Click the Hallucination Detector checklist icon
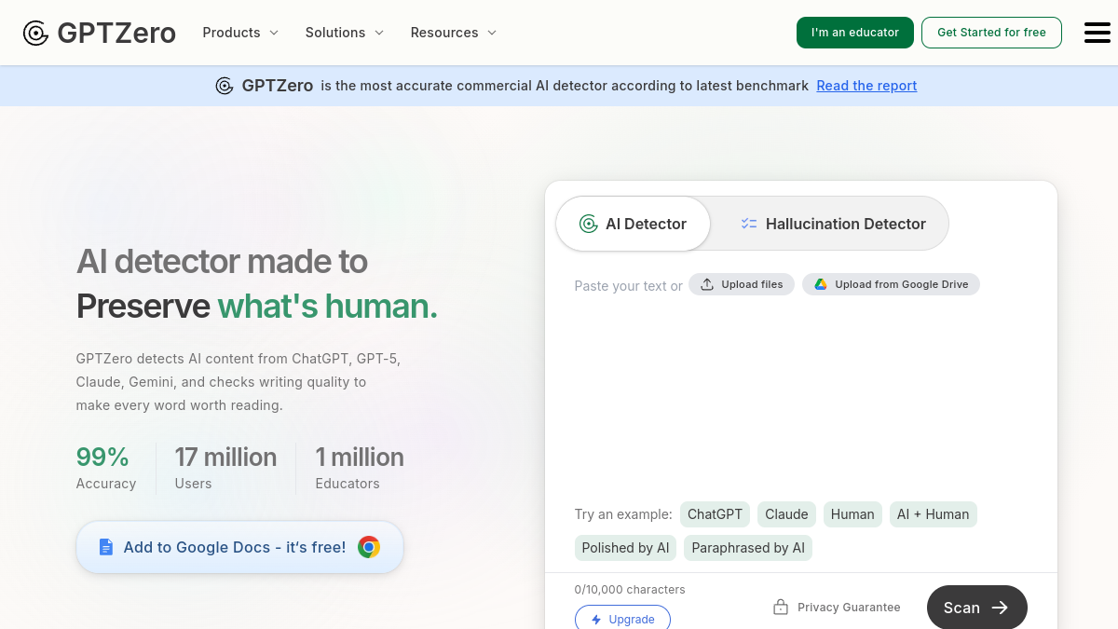This screenshot has width=1118, height=629. [x=749, y=224]
